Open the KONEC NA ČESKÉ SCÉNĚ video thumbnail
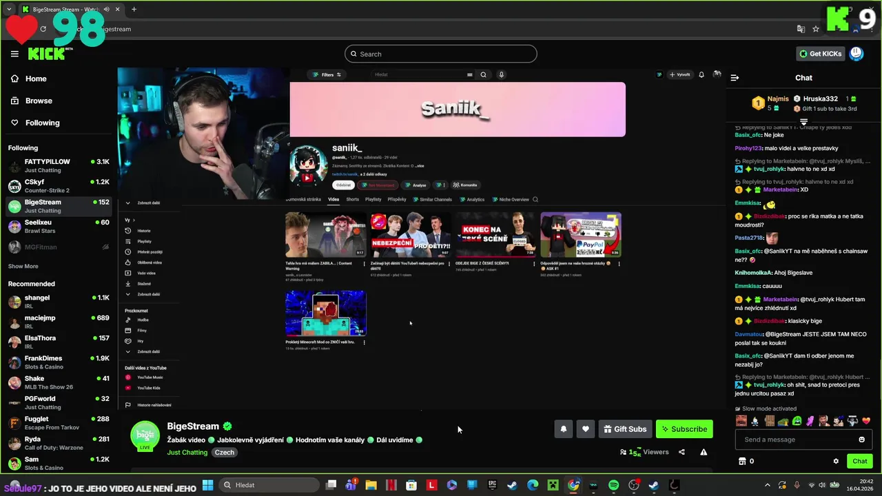This screenshot has width=882, height=496. pos(495,235)
